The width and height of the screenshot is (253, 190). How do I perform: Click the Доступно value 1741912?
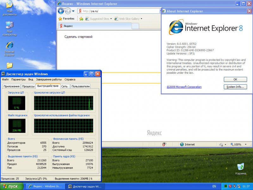(88, 147)
